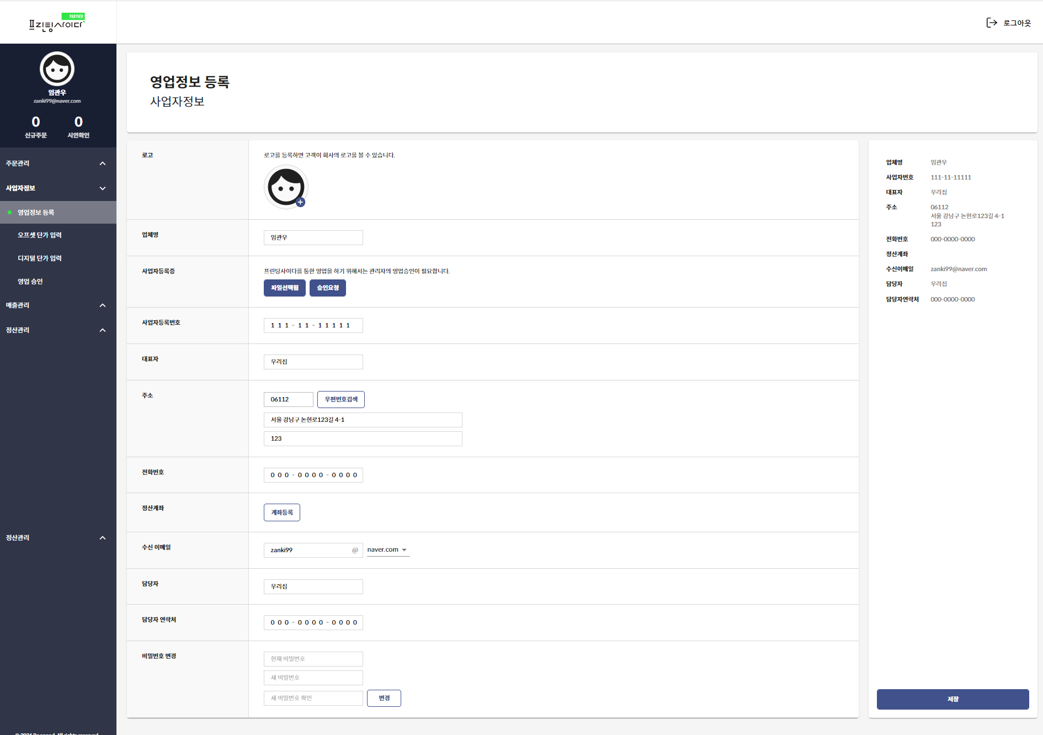Click the 변경 password button

point(384,698)
